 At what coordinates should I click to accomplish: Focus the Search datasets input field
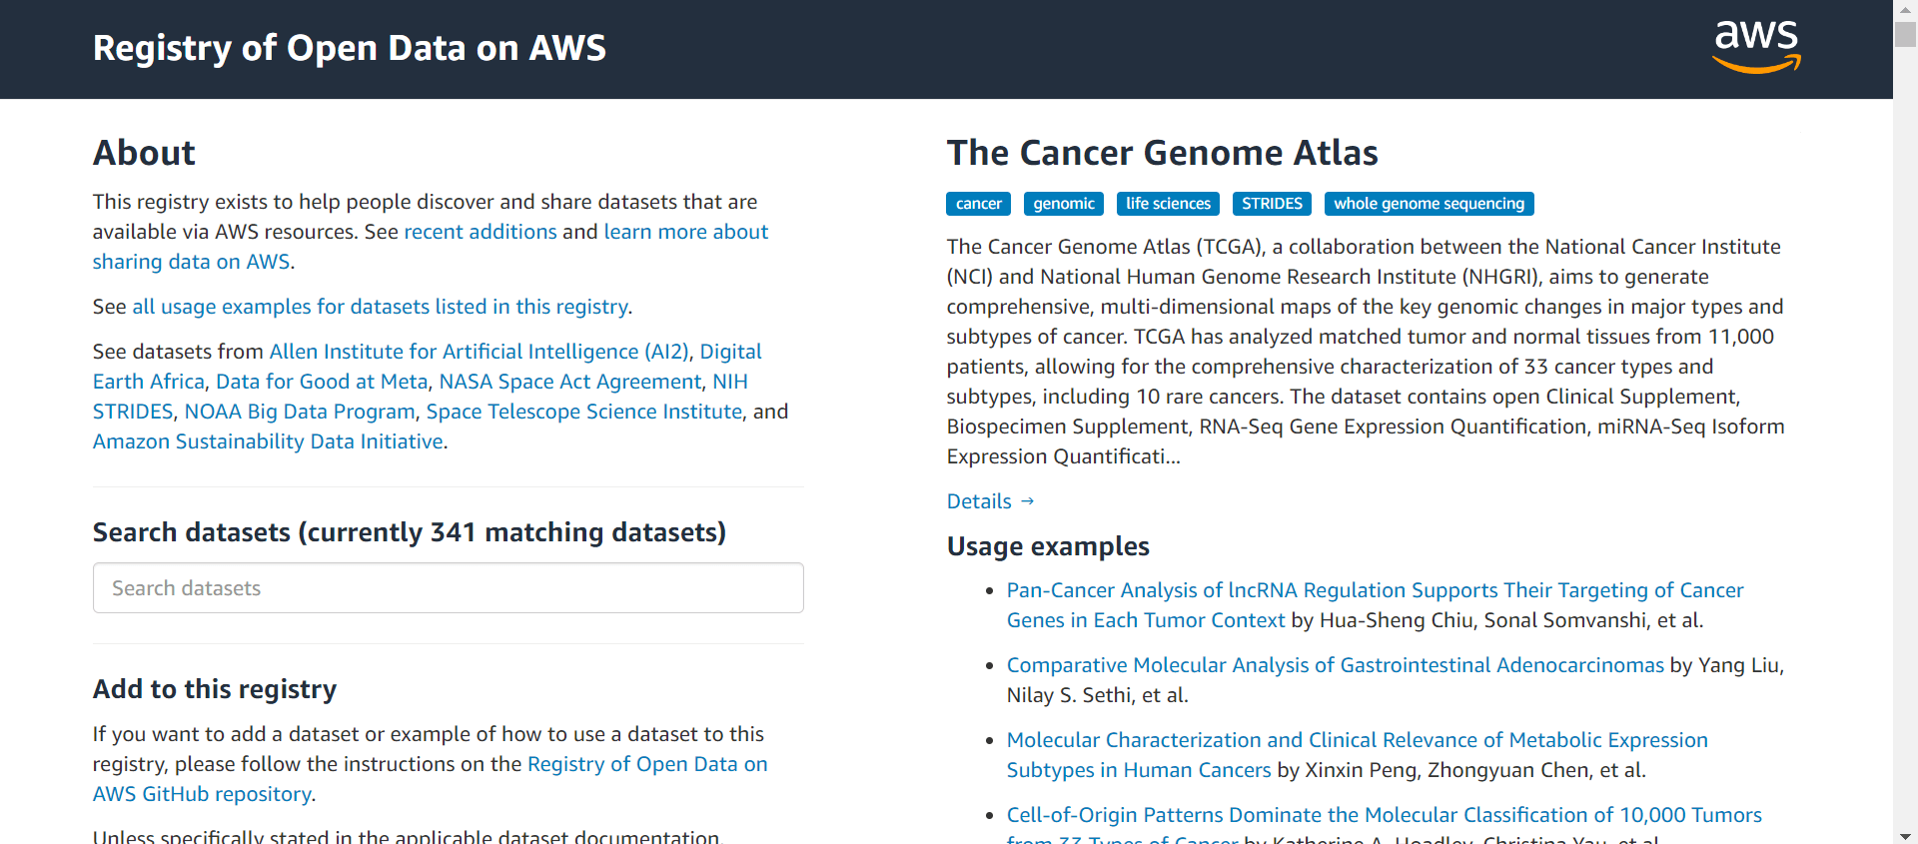(449, 588)
